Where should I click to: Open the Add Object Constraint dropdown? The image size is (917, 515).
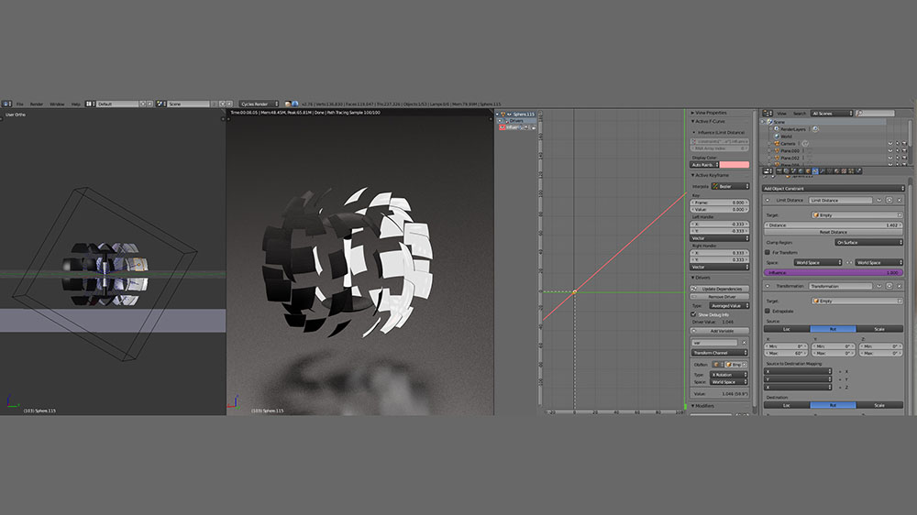click(834, 188)
